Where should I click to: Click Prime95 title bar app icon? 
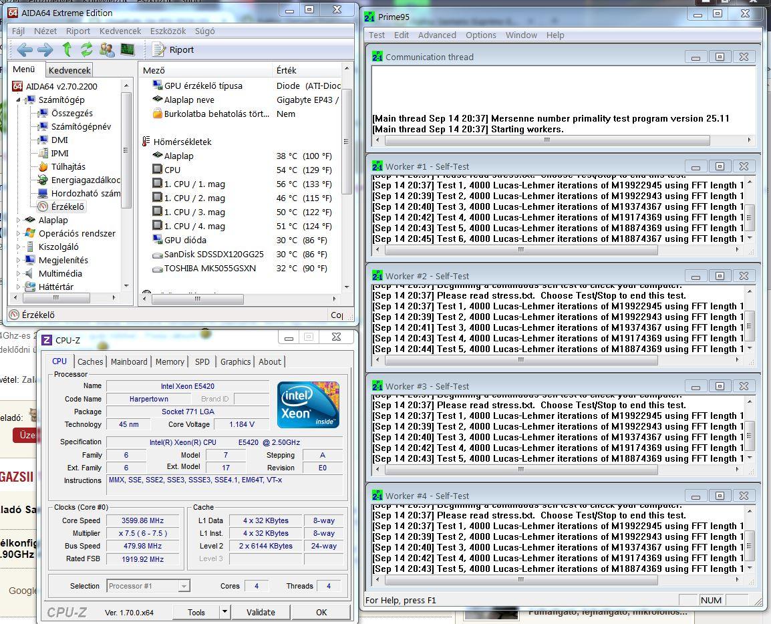click(369, 17)
